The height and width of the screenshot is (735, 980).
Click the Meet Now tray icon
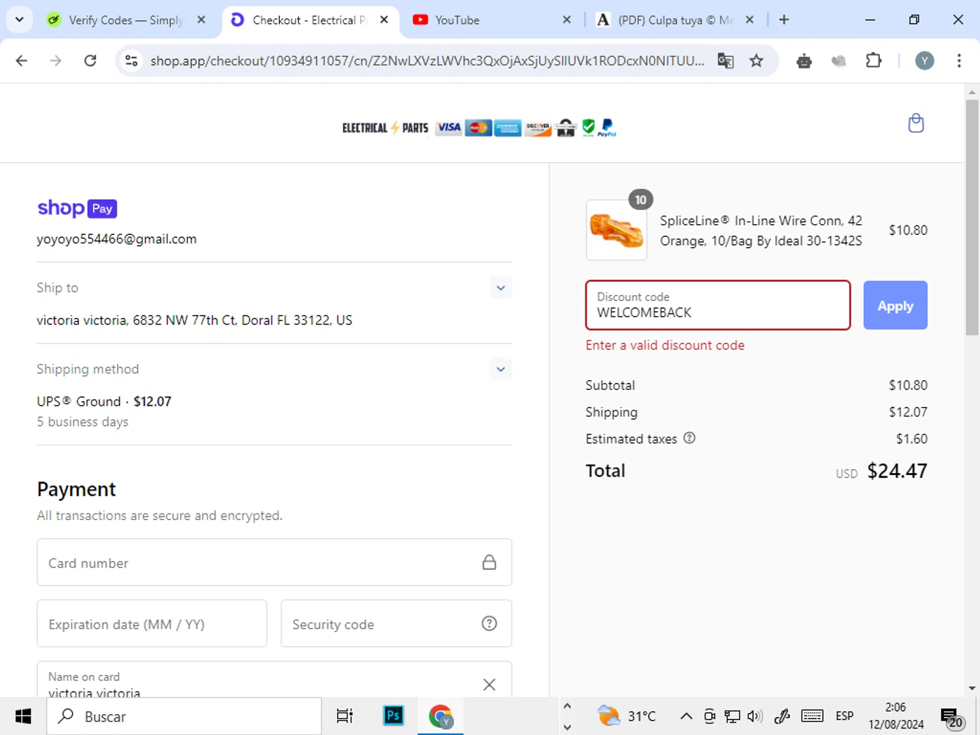click(x=710, y=716)
